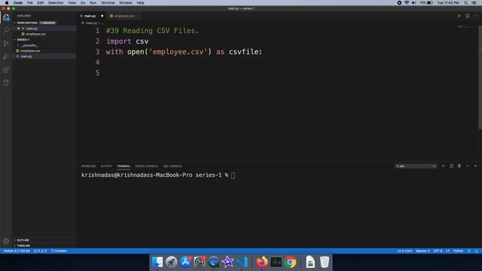Open the Run menu
Viewport: 482px width, 271px height.
click(x=93, y=3)
